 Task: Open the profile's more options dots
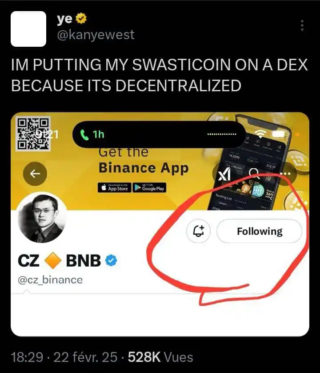(285, 174)
